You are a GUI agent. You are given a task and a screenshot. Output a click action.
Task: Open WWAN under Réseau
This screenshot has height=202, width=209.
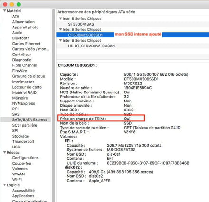pos(19,174)
